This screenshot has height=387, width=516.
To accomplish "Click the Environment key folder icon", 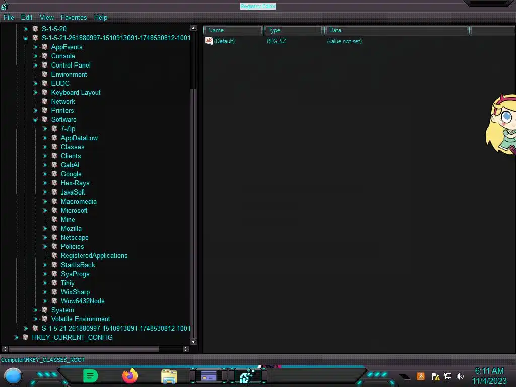I will [x=45, y=75].
